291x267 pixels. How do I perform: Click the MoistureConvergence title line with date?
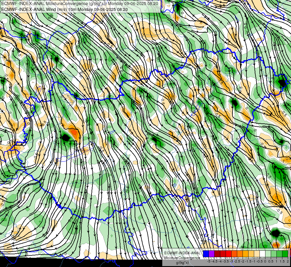pos(80,4)
